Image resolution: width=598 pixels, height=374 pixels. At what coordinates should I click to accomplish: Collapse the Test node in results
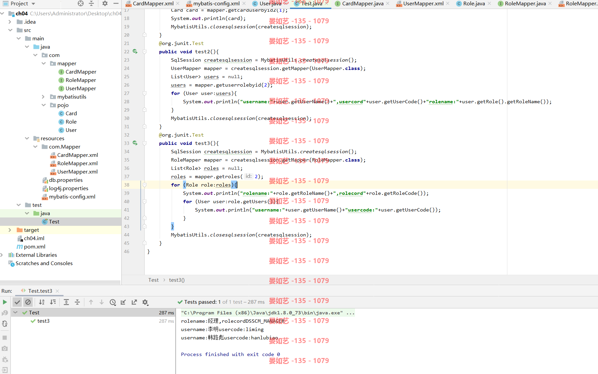click(15, 312)
